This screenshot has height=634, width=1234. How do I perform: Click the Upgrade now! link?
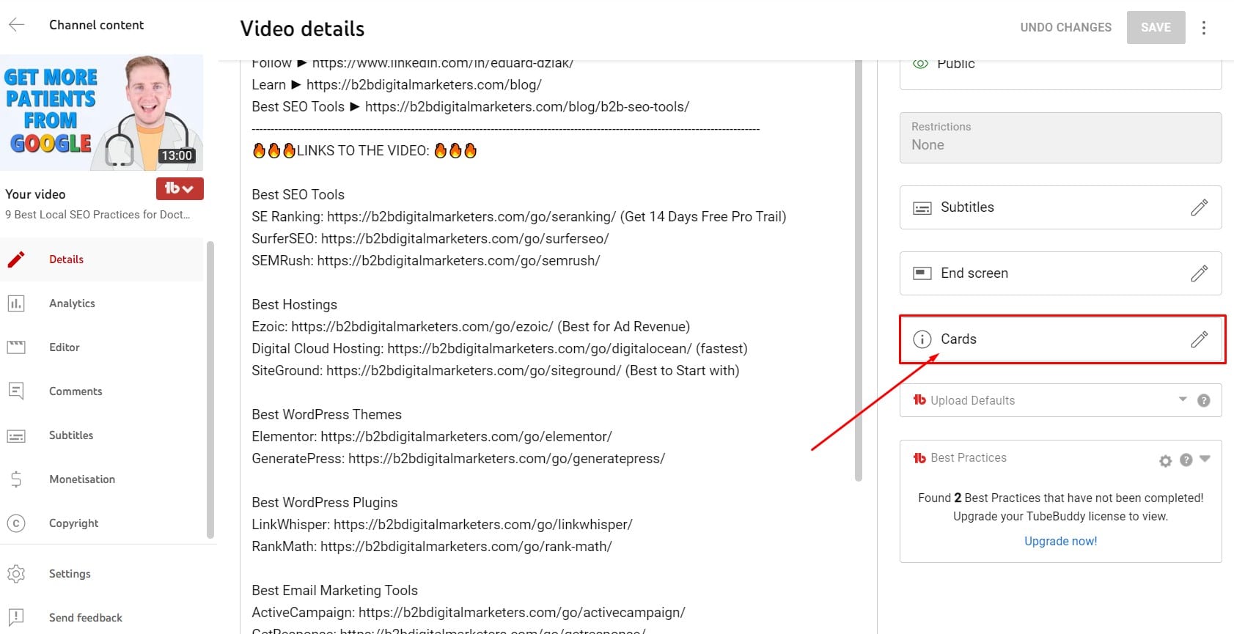click(x=1060, y=542)
